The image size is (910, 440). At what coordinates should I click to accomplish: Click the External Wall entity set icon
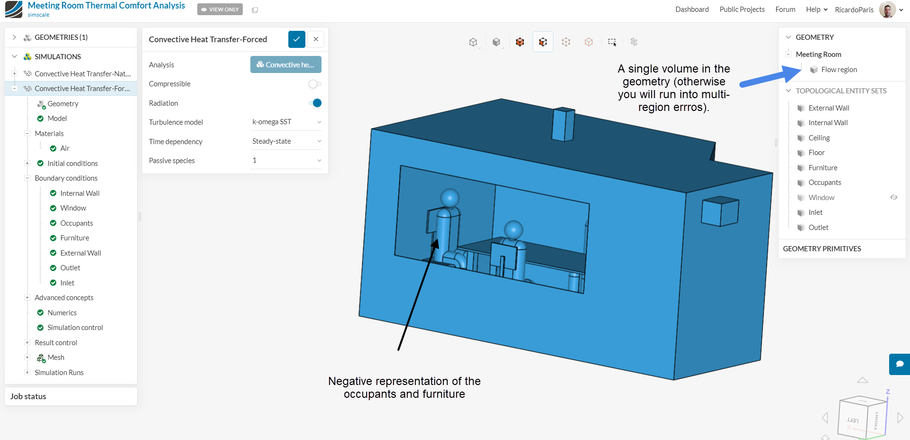tap(801, 108)
